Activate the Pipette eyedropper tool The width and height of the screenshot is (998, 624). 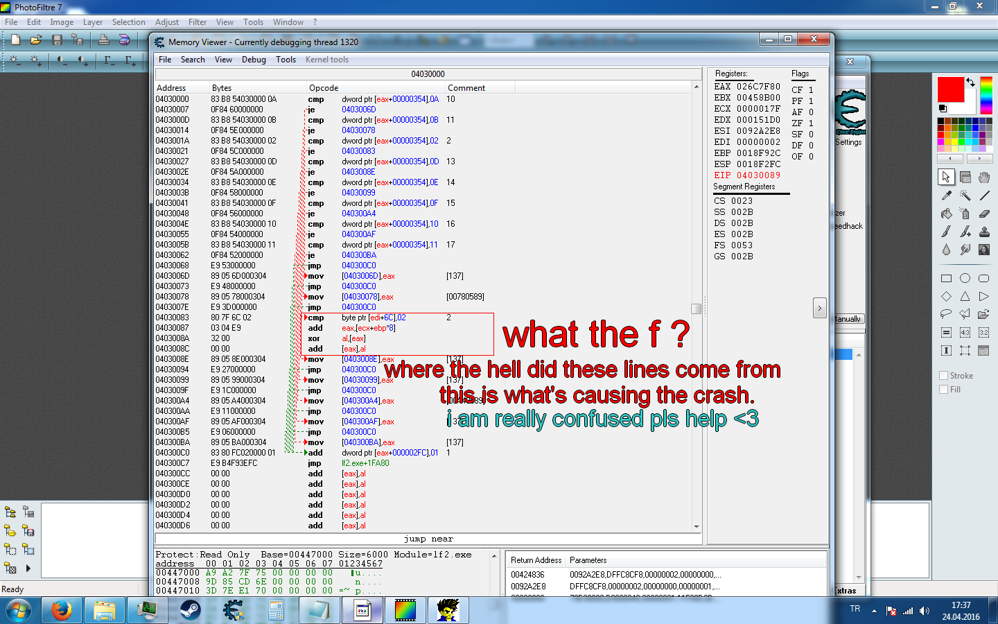tap(947, 196)
